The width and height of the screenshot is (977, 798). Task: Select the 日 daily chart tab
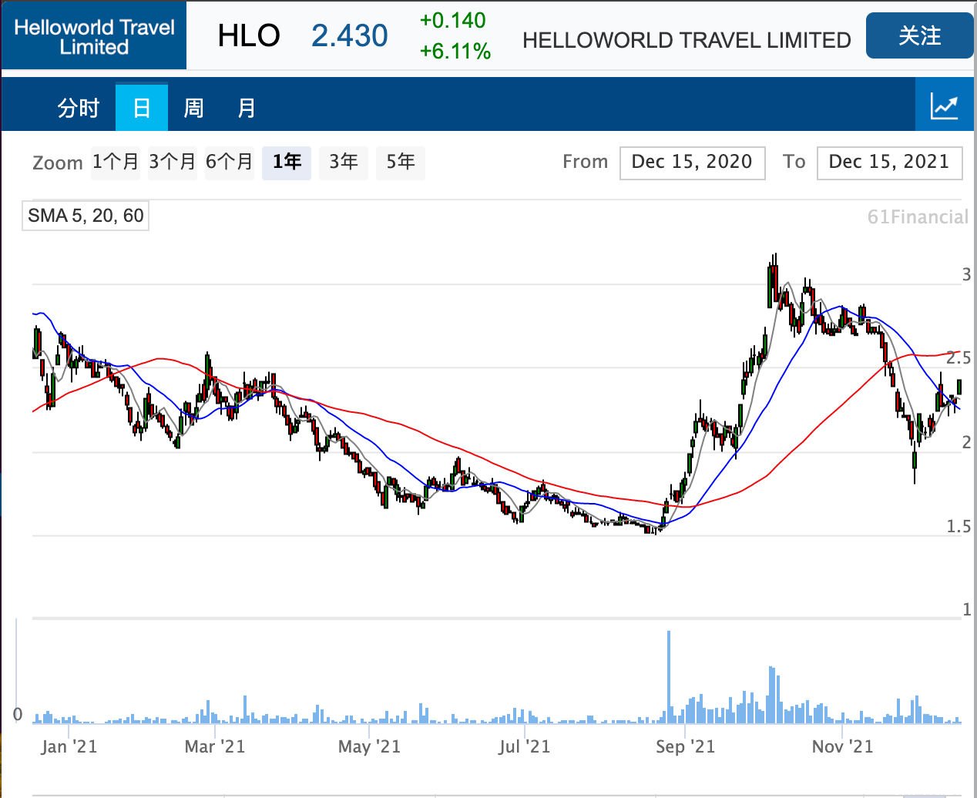coord(142,108)
